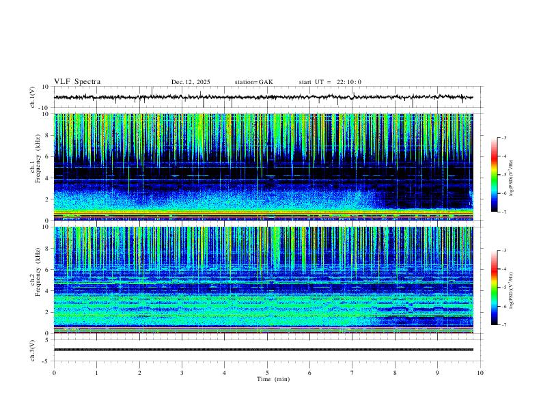Click the upper color bar's log(PSD) label
The width and height of the screenshot is (541, 418).
tap(511, 178)
